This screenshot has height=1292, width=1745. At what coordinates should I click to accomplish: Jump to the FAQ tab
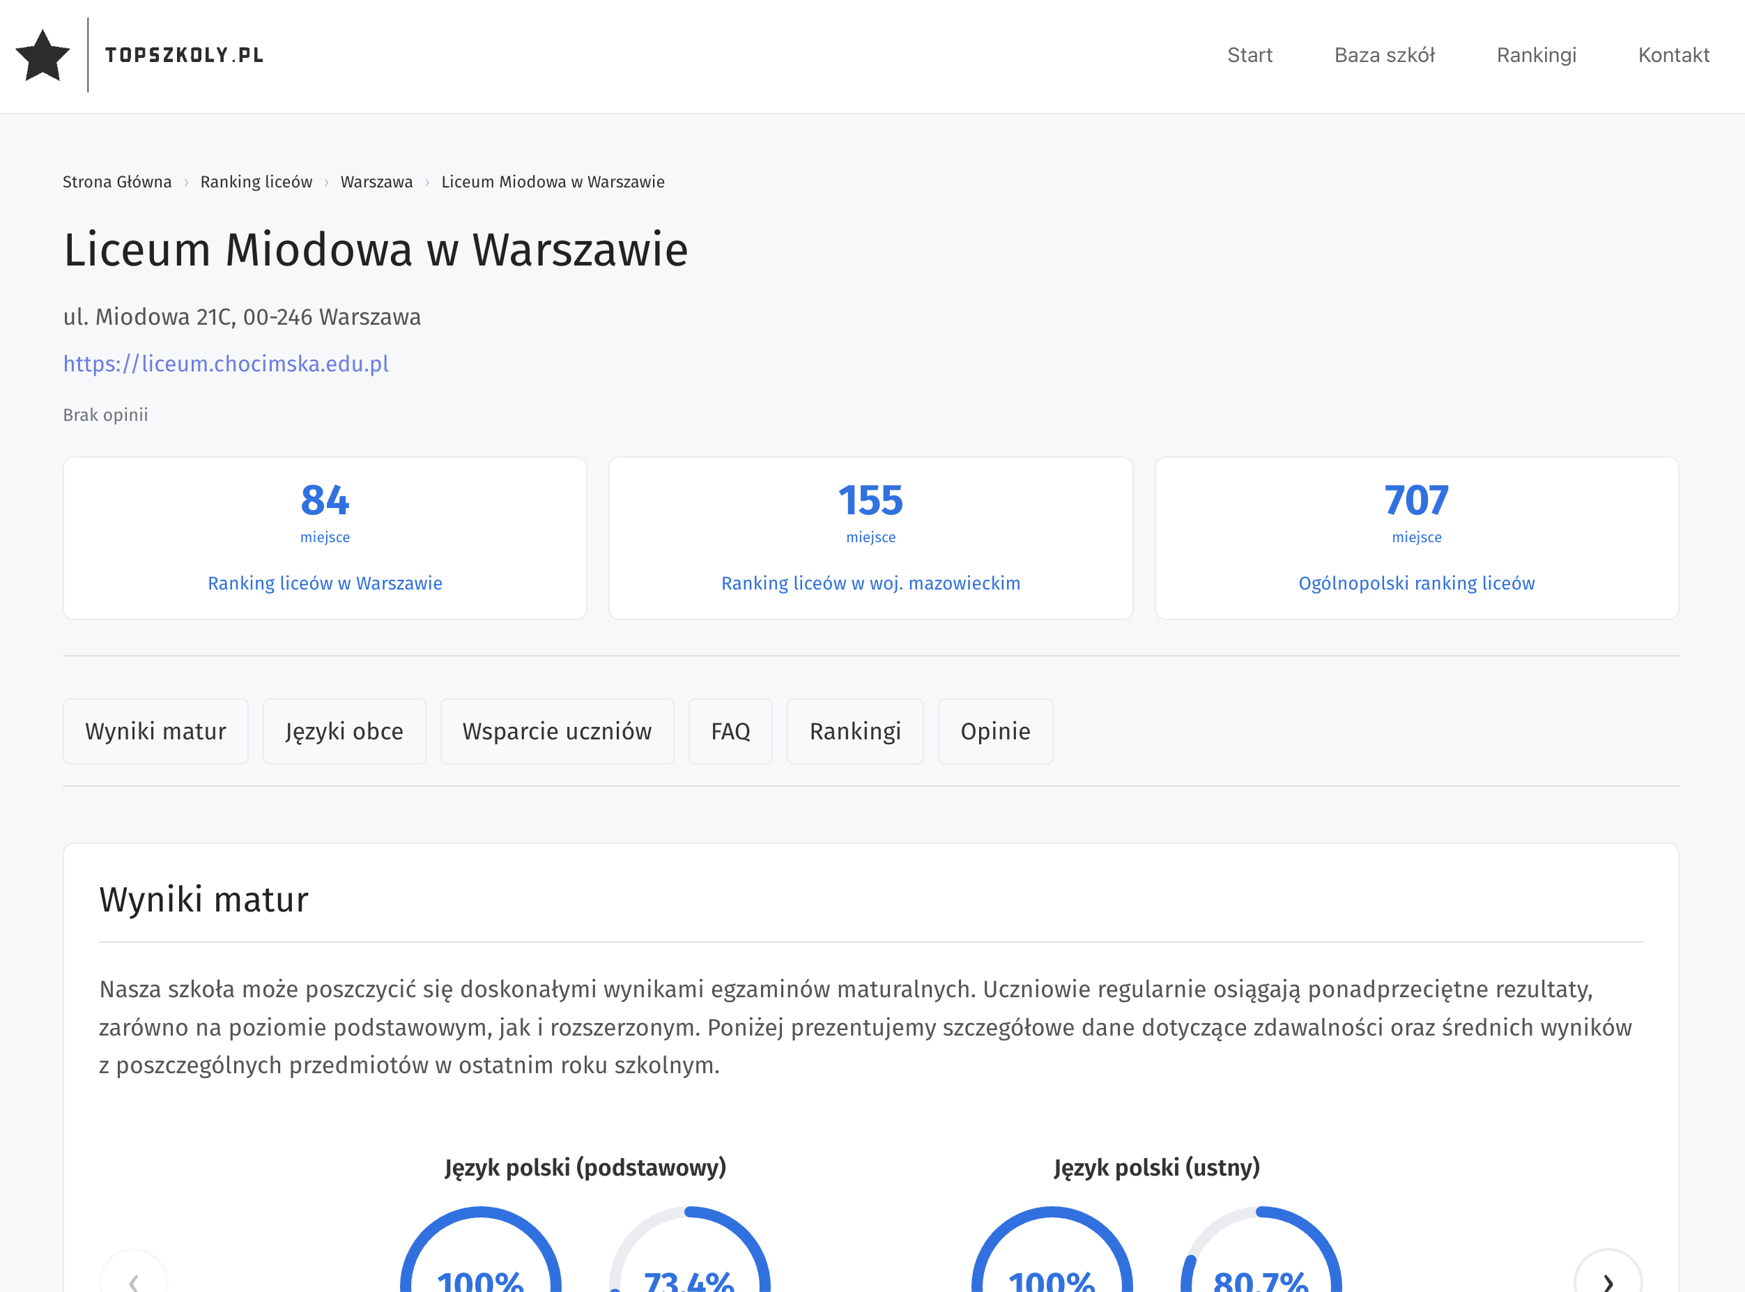(x=730, y=731)
